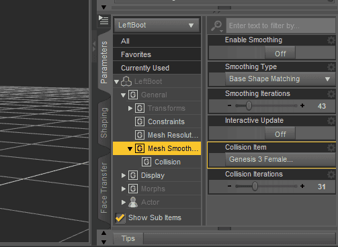Switch to the Face Transfer tab
Image resolution: width=338 pixels, height=247 pixels.
pyautogui.click(x=104, y=188)
